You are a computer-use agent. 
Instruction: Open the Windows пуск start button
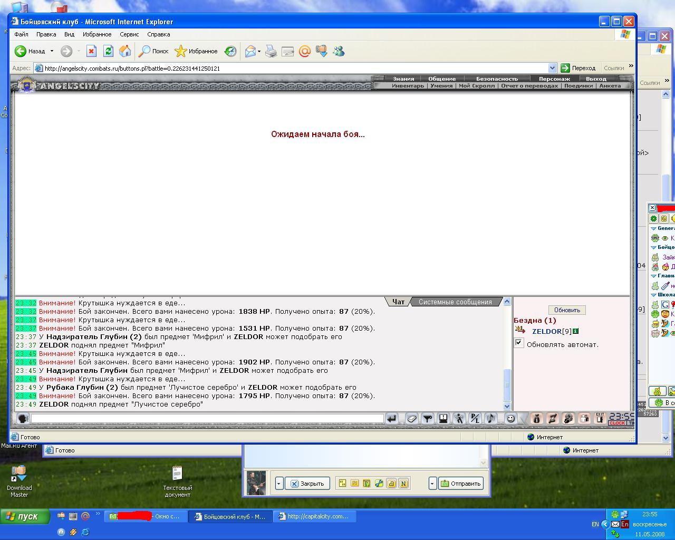(25, 516)
